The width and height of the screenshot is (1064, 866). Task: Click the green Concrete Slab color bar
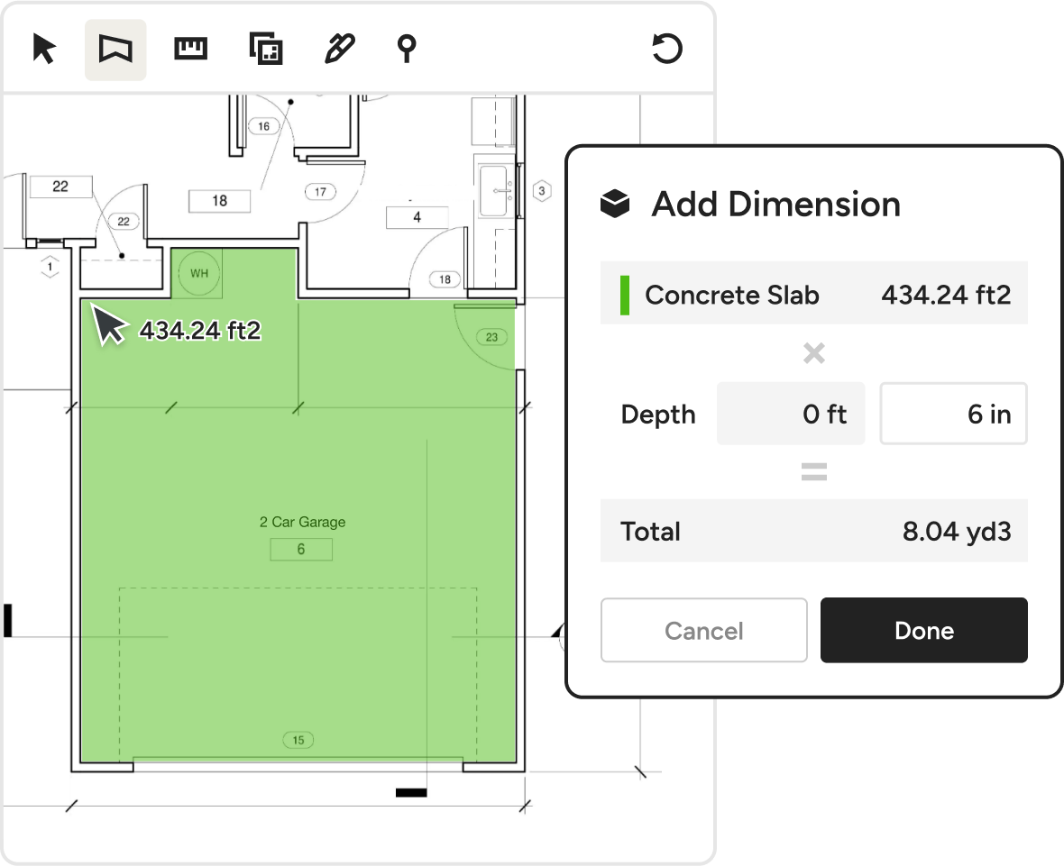pyautogui.click(x=624, y=295)
